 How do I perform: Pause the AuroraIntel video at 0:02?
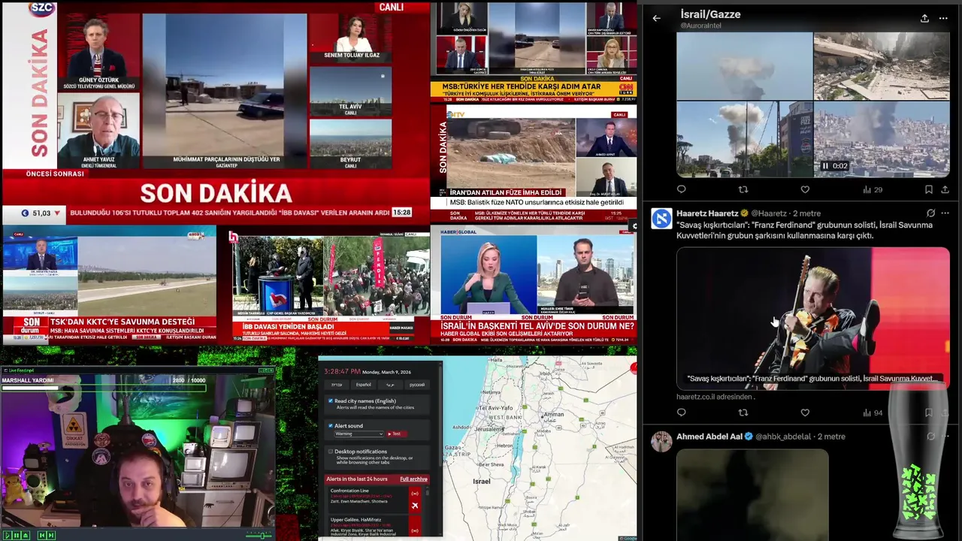coord(825,166)
